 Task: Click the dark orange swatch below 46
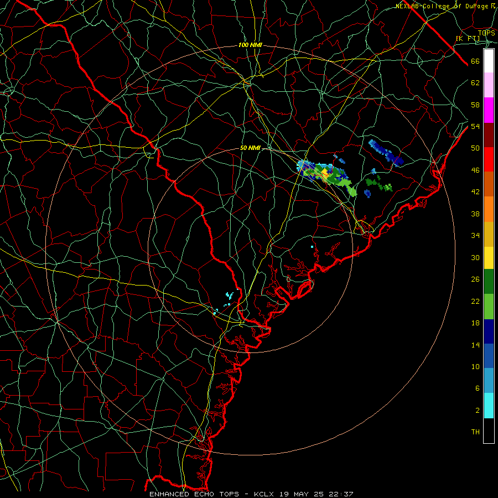(x=489, y=184)
